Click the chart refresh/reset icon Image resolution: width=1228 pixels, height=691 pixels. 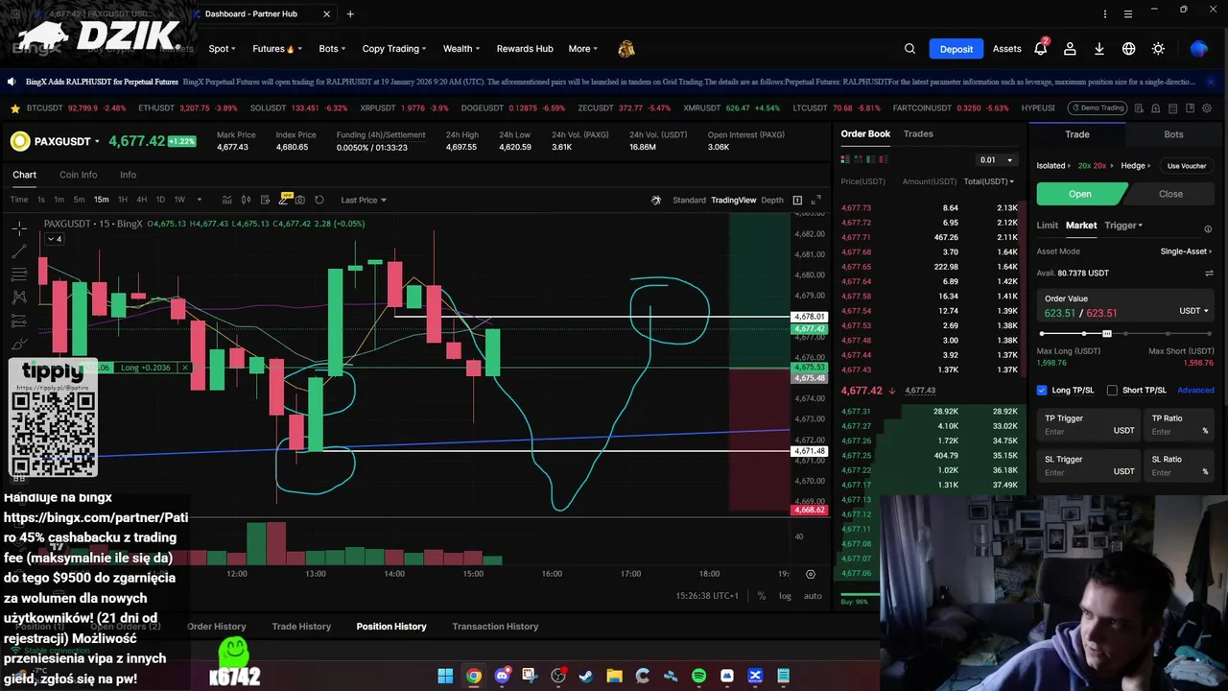click(x=319, y=200)
